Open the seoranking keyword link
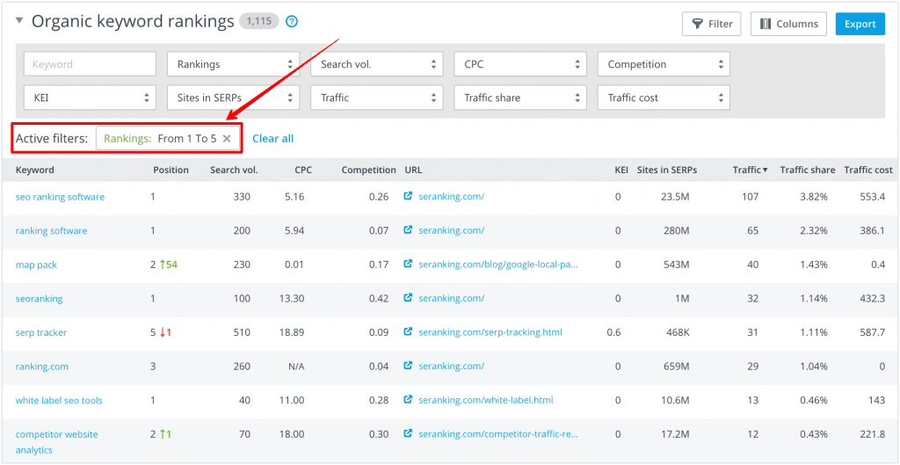Viewport: 900px width, 465px height. 39,299
